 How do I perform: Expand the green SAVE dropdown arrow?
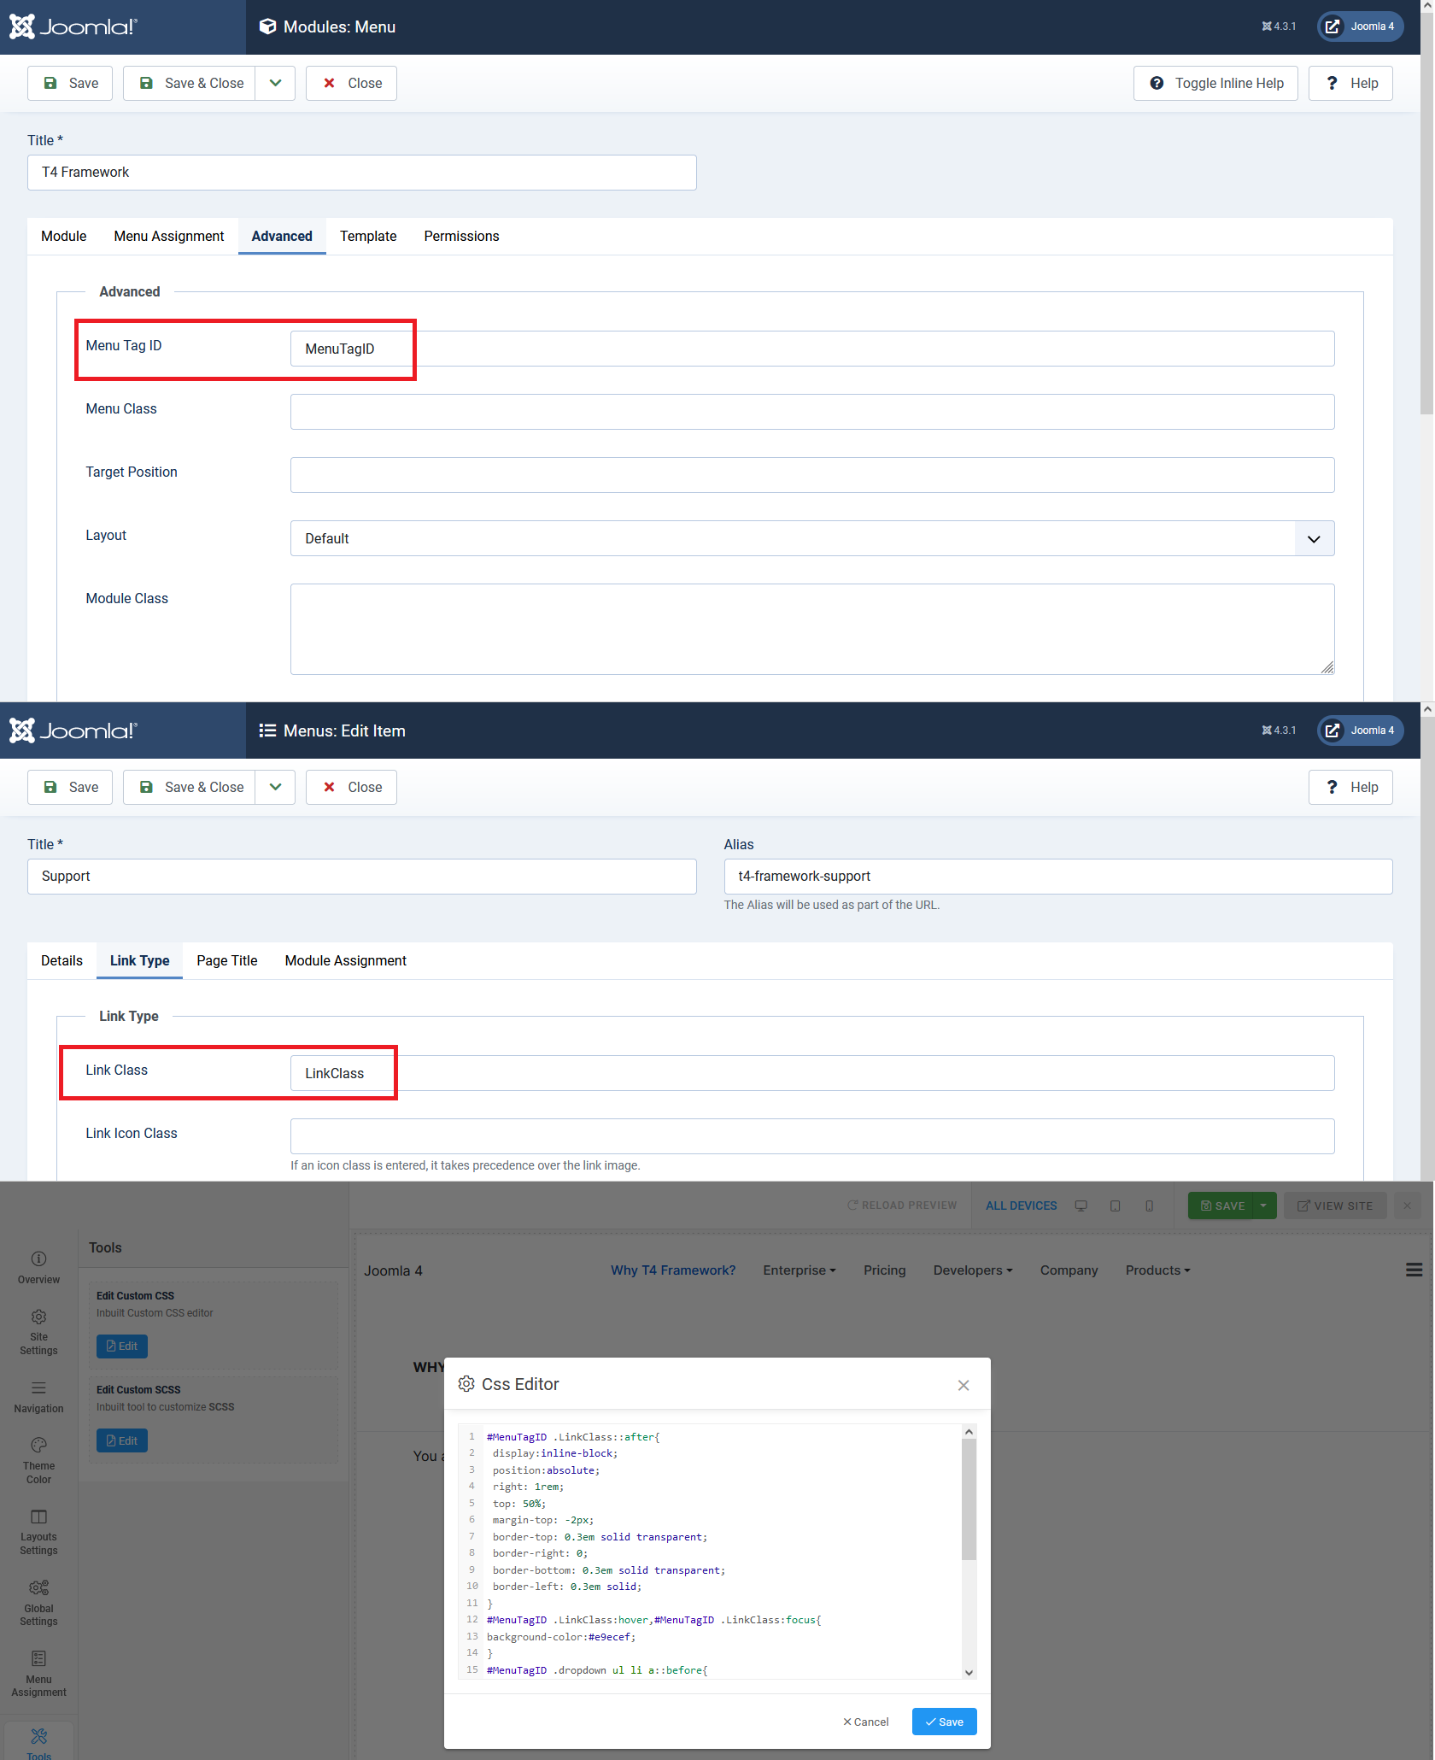click(x=1264, y=1206)
